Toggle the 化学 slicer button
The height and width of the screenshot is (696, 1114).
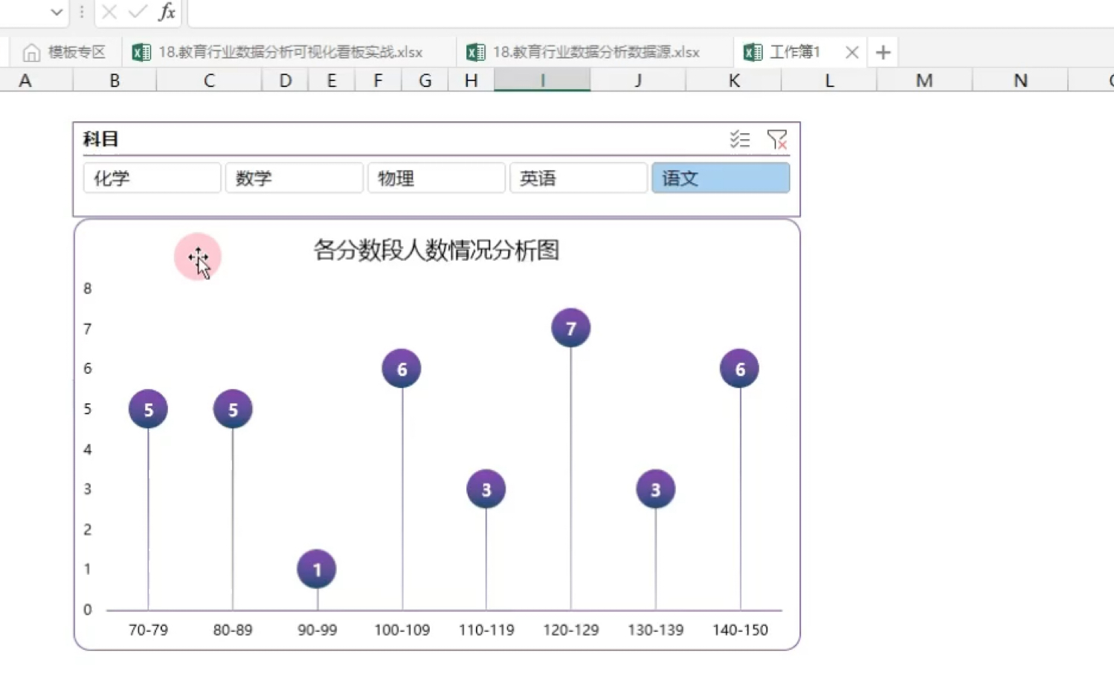click(152, 178)
